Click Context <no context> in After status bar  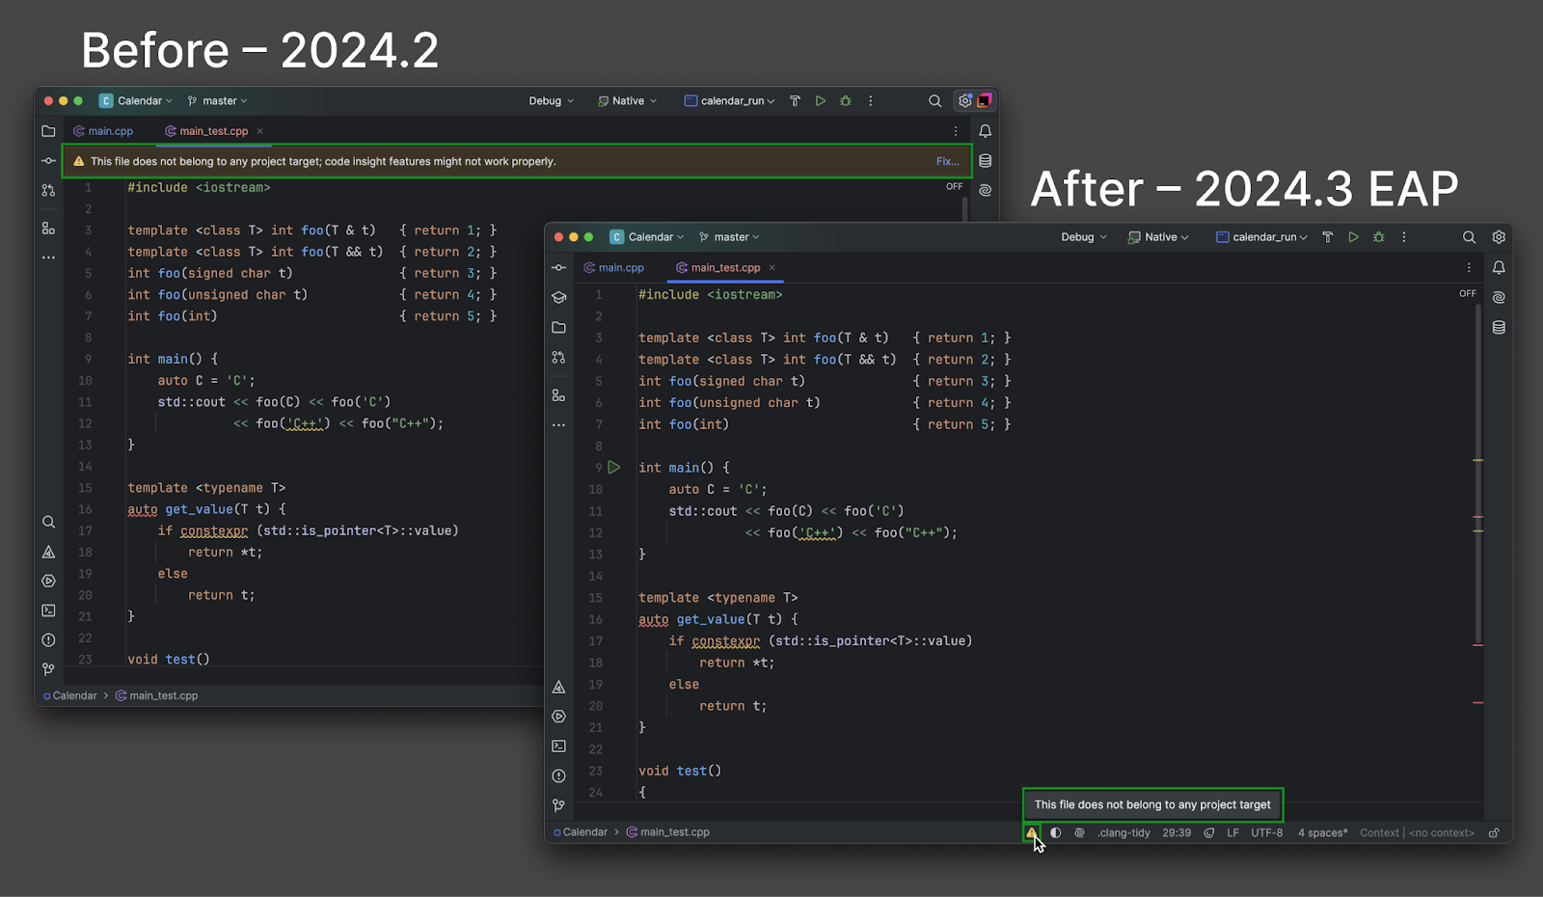pyautogui.click(x=1417, y=832)
